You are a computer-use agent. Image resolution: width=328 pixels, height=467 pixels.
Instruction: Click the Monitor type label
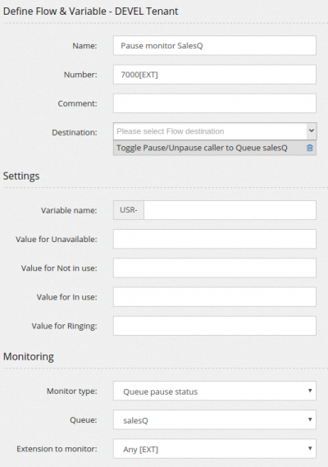click(x=71, y=391)
